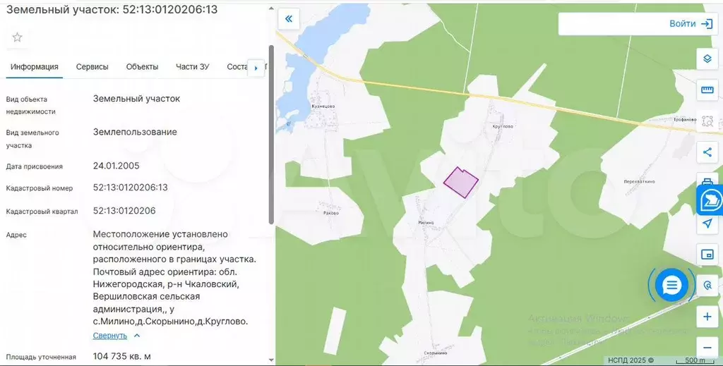The height and width of the screenshot is (366, 723).
Task: Zoom out the map with minus
Action: point(707,348)
